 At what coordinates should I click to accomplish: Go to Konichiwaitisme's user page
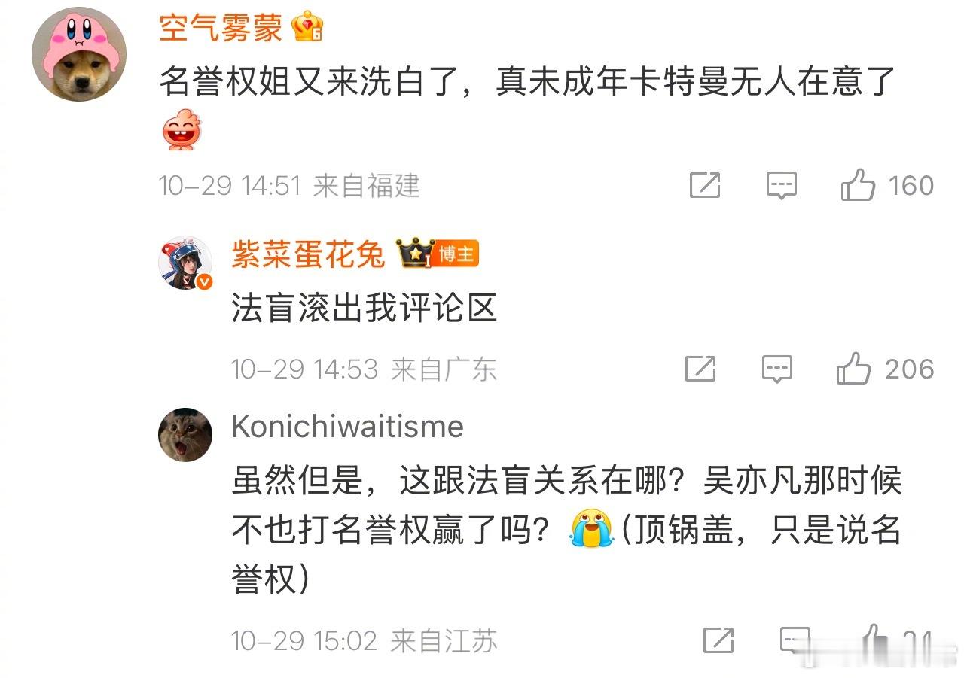347,427
